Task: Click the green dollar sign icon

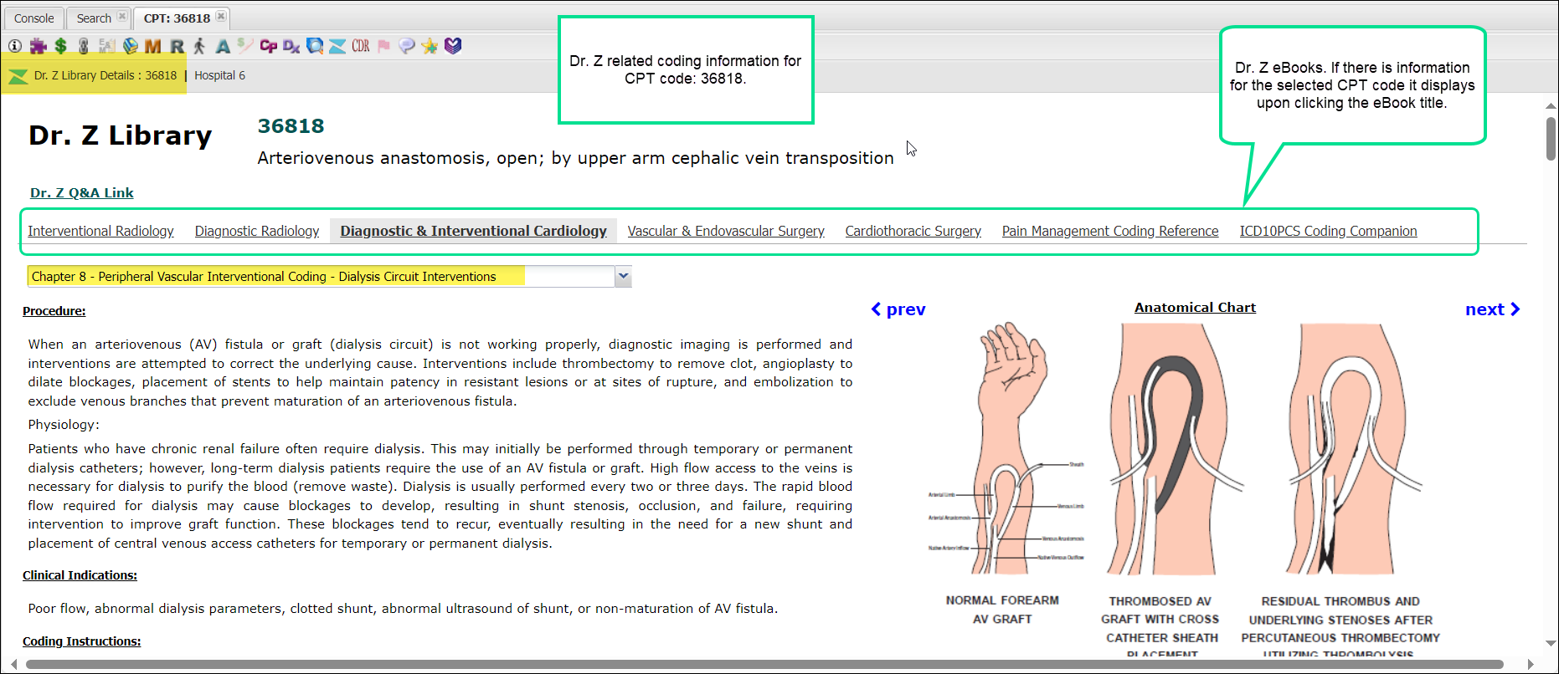Action: pos(60,46)
